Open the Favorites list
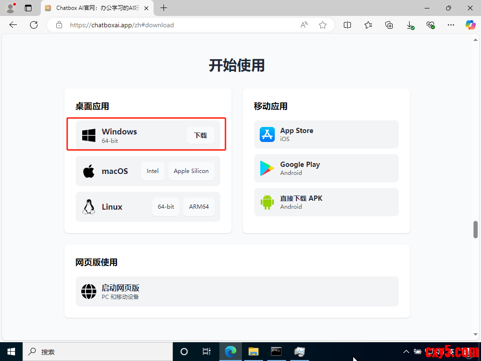The height and width of the screenshot is (361, 481). [x=368, y=25]
